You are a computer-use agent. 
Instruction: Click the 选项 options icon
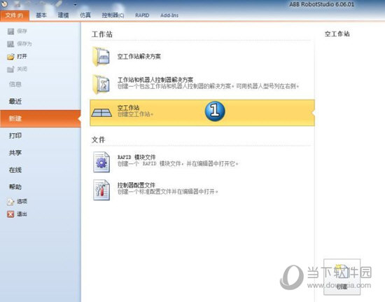tap(10, 202)
